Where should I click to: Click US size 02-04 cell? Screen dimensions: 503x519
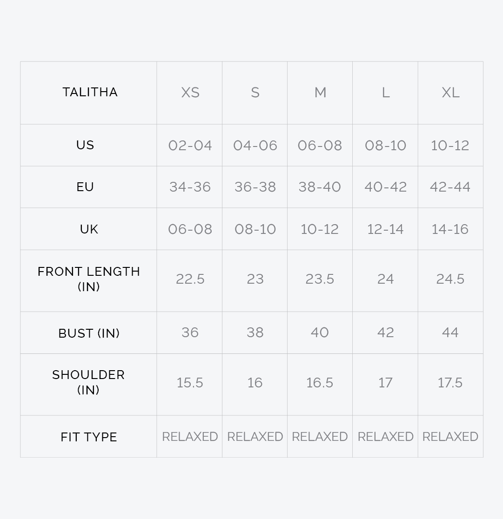coord(190,146)
